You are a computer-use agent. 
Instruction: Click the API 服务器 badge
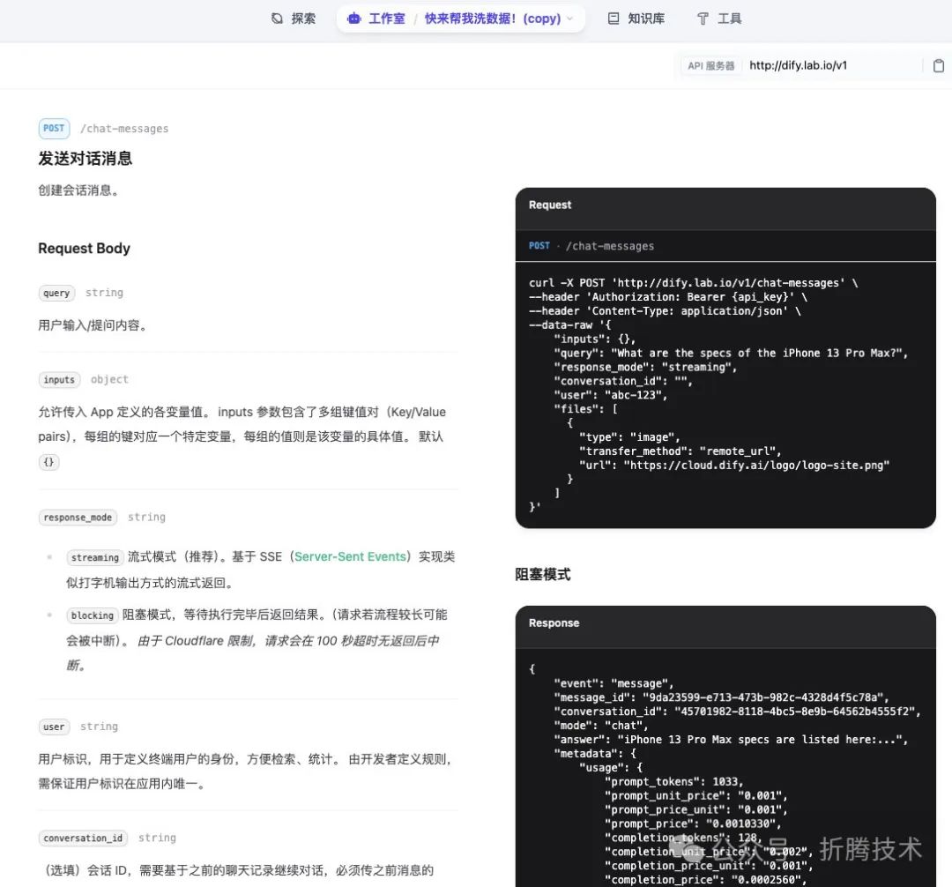[710, 65]
